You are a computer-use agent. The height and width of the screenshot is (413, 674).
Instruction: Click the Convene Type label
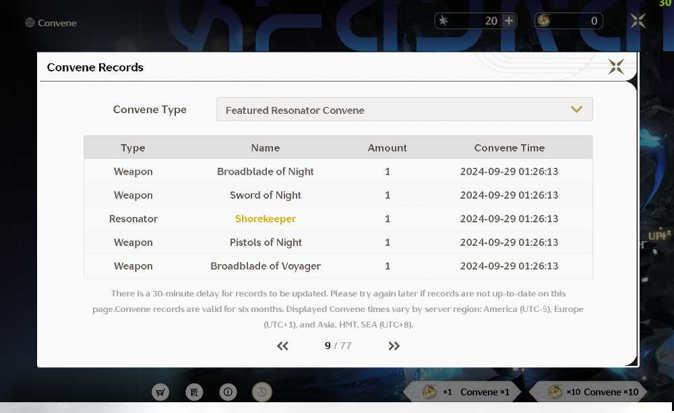(150, 110)
